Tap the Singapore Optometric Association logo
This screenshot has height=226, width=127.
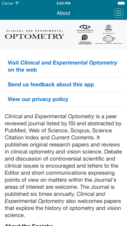tap(109, 40)
